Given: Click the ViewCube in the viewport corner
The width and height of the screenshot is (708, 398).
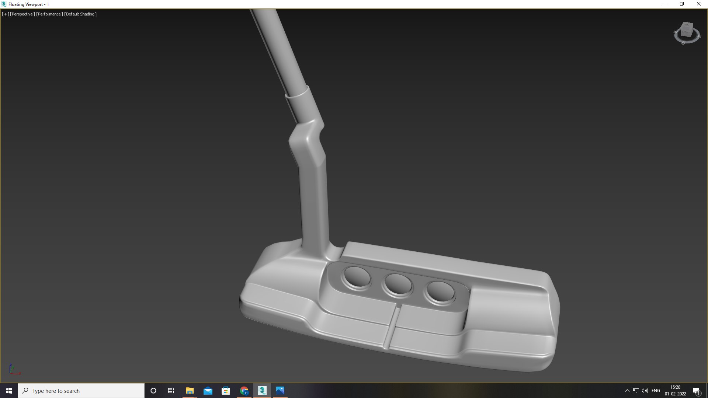Looking at the screenshot, I should point(686,30).
